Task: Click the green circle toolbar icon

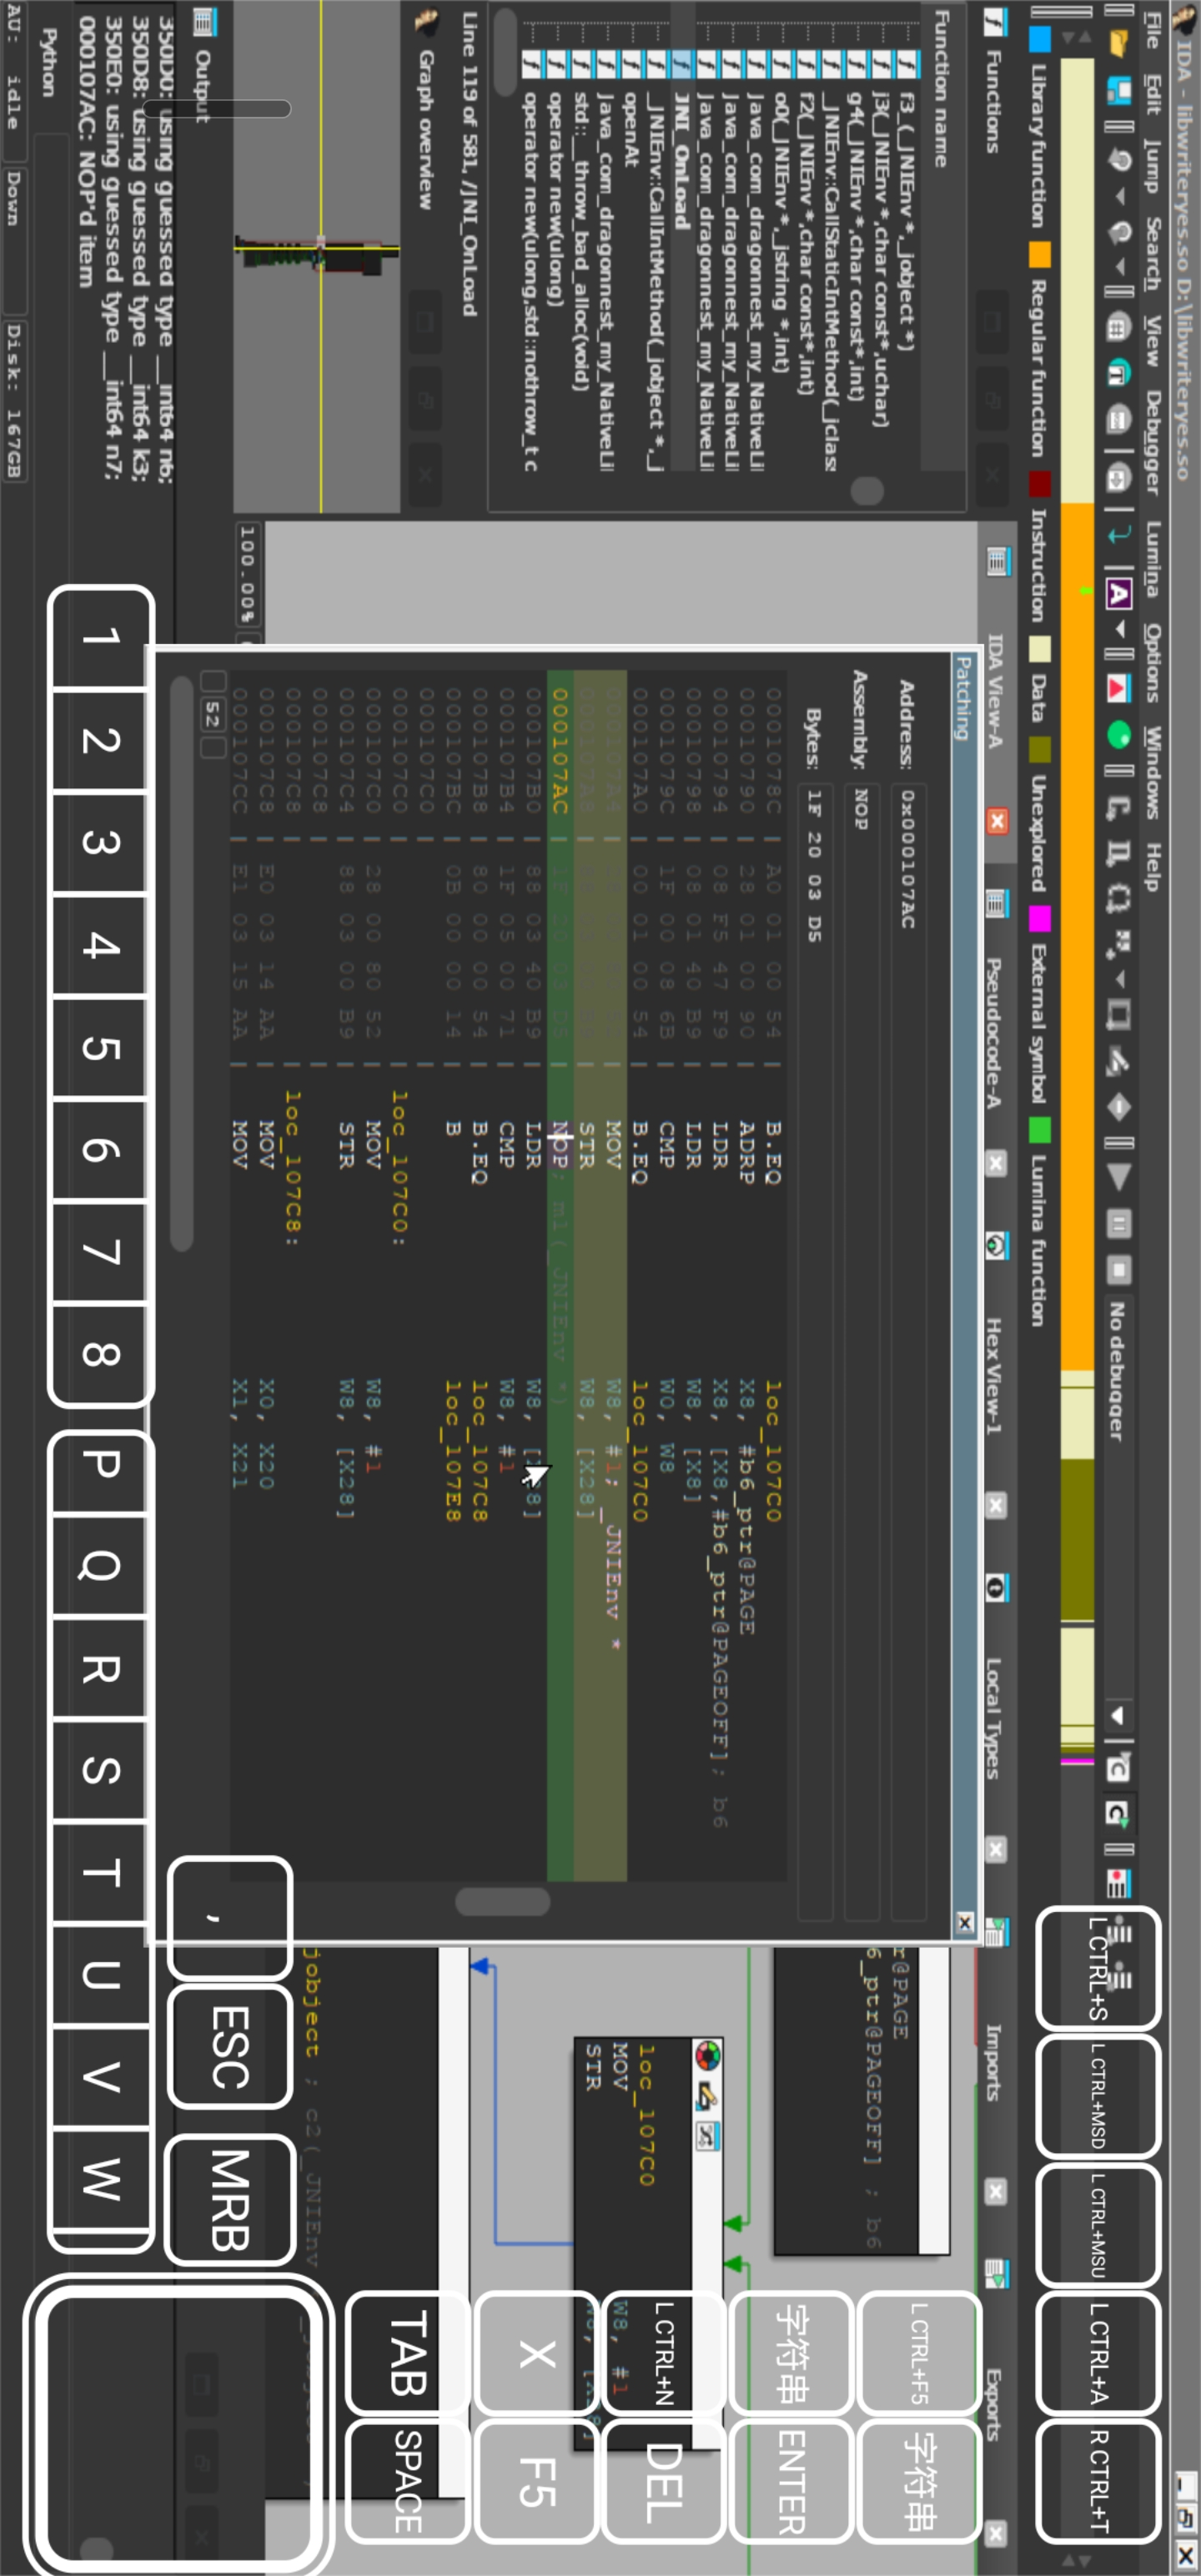Action: pyautogui.click(x=1118, y=734)
